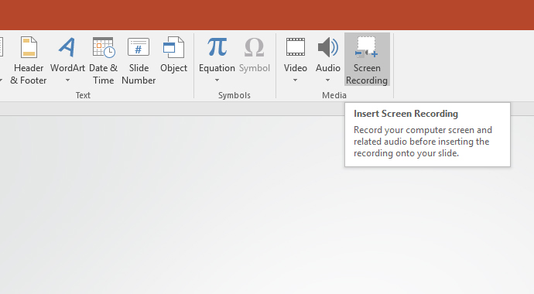534x294 pixels.
Task: Click the Symbol omega icon
Action: point(254,48)
